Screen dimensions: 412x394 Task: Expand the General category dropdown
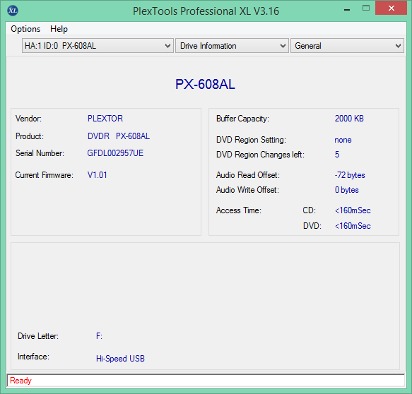(347, 46)
